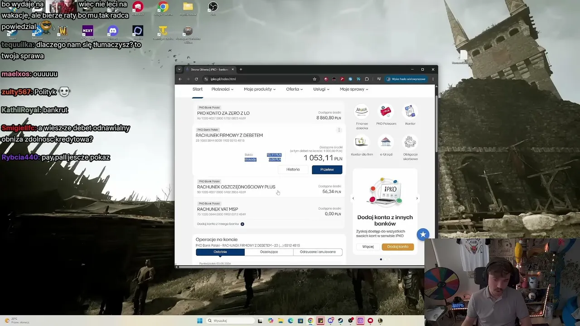Click the Wpisz hasło wielowyrazowe button
580x326 pixels.
tap(406, 79)
